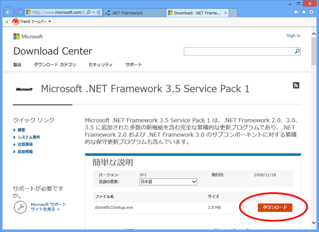Click the search magnifier in address bar
The image size is (319, 232).
point(89,13)
